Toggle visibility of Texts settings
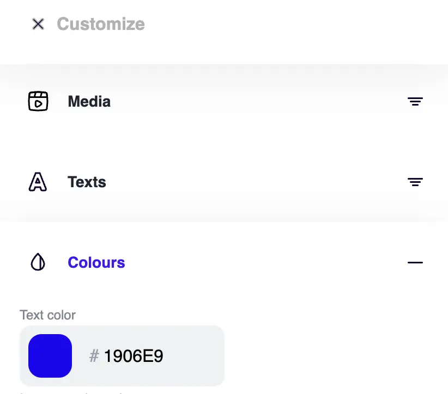The height and width of the screenshot is (394, 448). pyautogui.click(x=415, y=182)
